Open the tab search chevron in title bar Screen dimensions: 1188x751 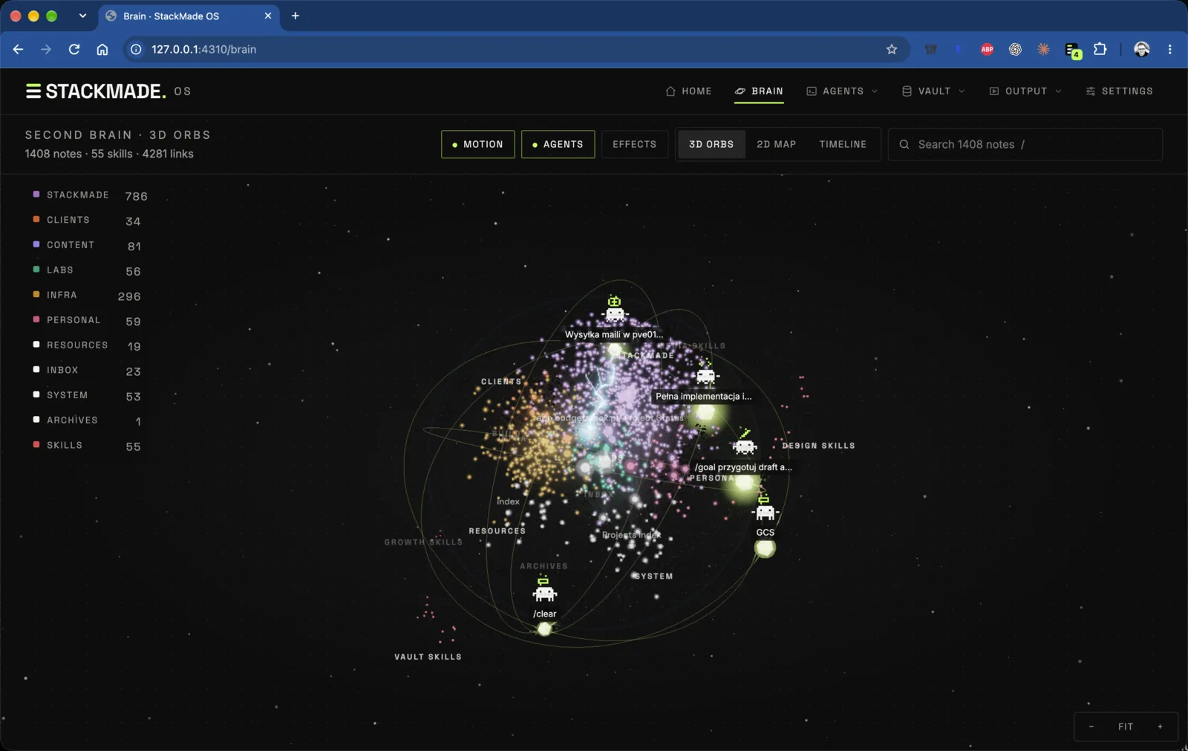[x=82, y=16]
